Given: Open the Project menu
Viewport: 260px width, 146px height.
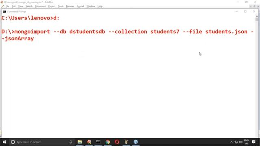Looking at the screenshot, I should 52,6.
